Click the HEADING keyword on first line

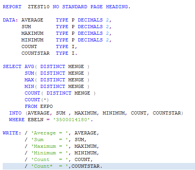117,7
